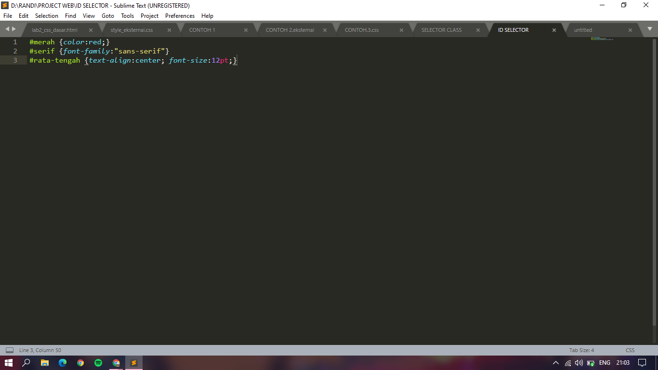
Task: Open the Preferences menu
Action: [179, 15]
